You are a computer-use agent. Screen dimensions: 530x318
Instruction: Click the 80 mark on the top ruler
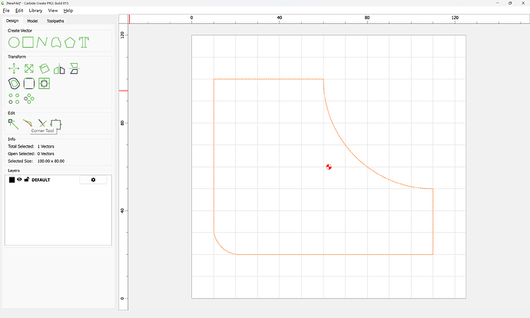367,18
